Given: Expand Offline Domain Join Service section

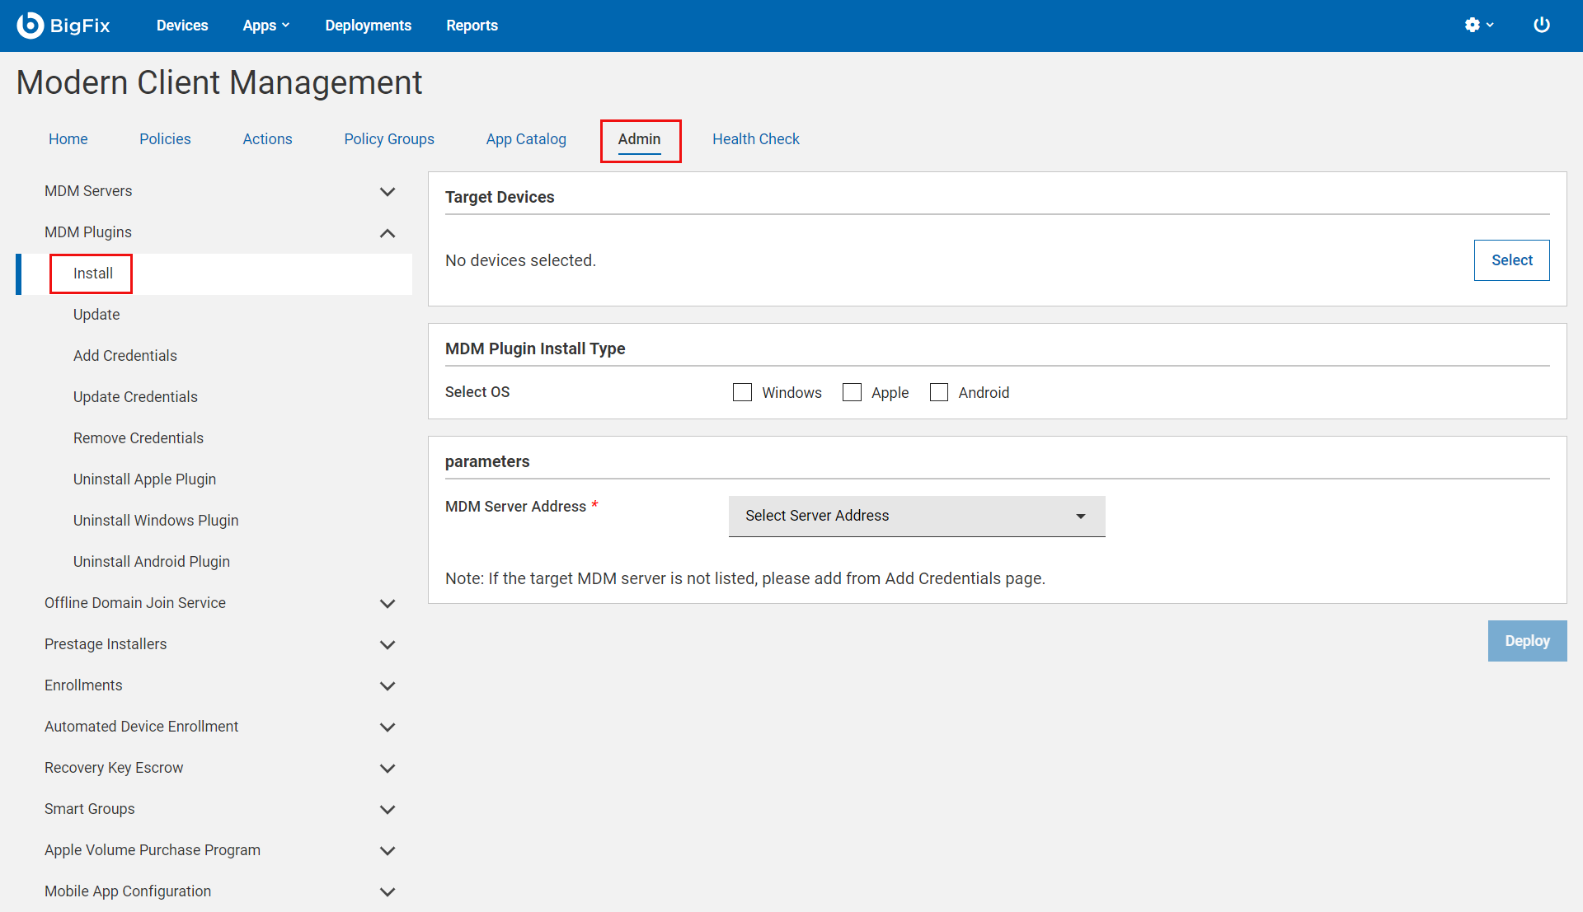Looking at the screenshot, I should tap(388, 604).
